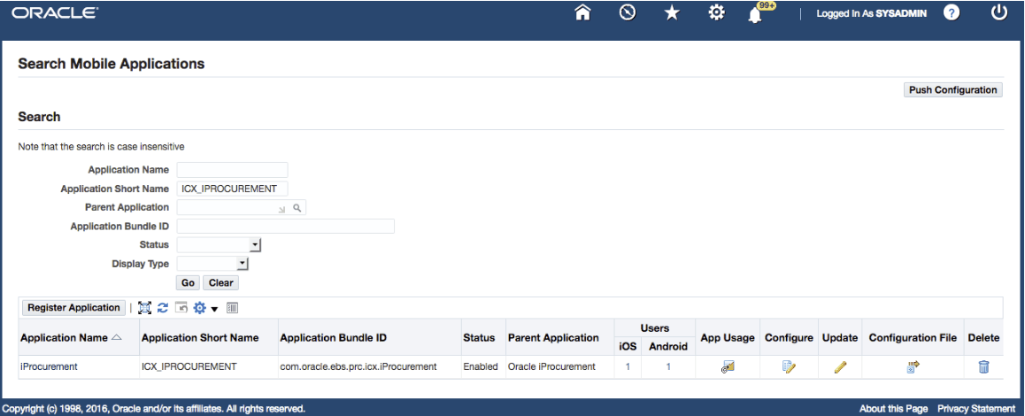Click the Oracle logo

[x=54, y=12]
